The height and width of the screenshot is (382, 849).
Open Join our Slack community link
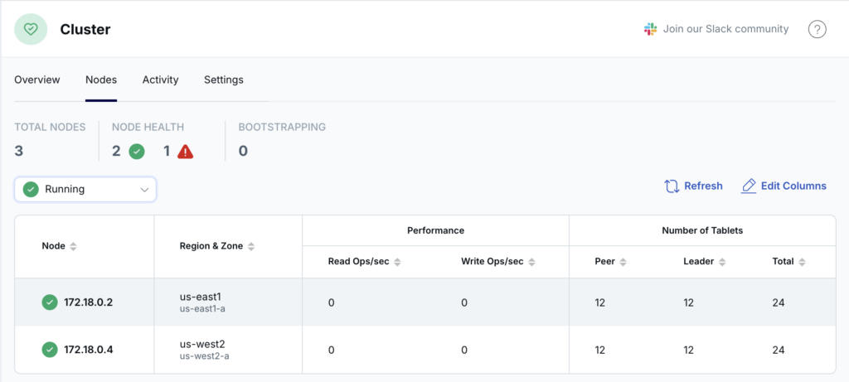pyautogui.click(x=725, y=29)
